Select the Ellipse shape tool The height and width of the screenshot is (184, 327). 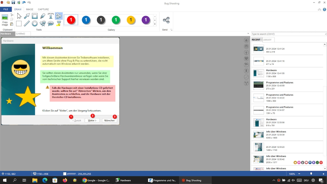(35, 23)
